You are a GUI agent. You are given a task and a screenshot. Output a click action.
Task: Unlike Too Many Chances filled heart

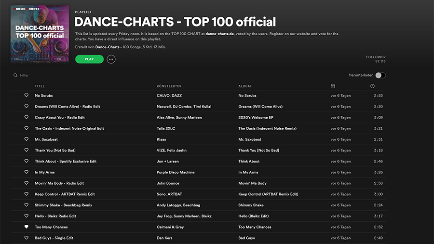point(27,227)
